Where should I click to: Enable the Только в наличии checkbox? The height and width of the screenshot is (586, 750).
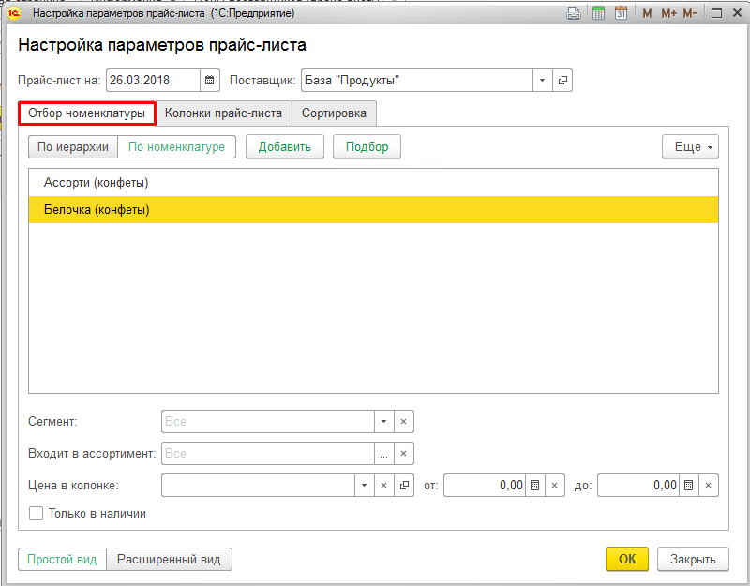(37, 514)
